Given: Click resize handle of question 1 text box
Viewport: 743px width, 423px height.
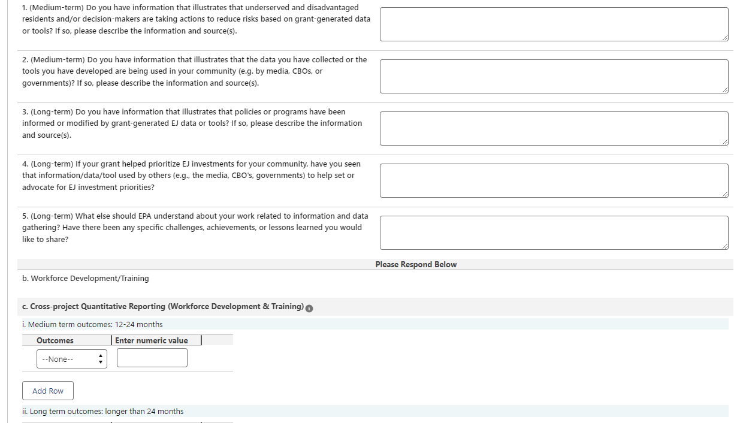Looking at the screenshot, I should (725, 38).
